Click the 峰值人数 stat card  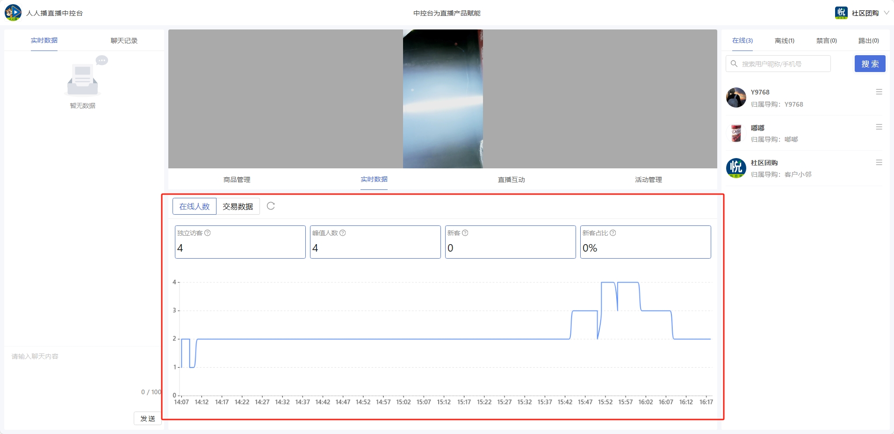click(x=375, y=242)
